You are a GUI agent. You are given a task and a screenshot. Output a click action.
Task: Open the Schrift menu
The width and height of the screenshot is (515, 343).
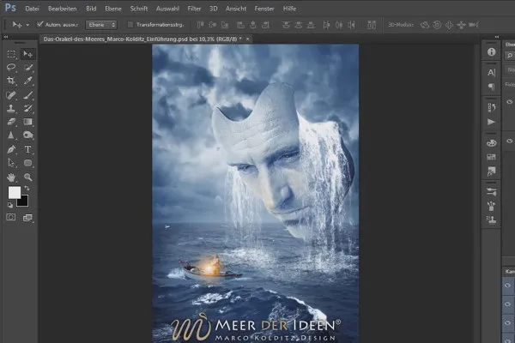[x=139, y=9]
